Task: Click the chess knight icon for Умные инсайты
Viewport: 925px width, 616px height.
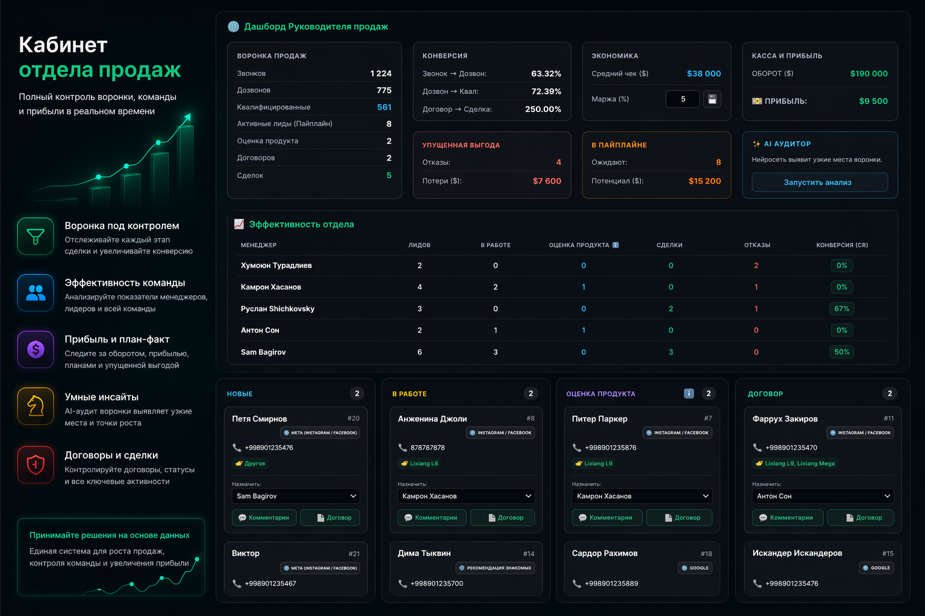Action: click(x=36, y=407)
